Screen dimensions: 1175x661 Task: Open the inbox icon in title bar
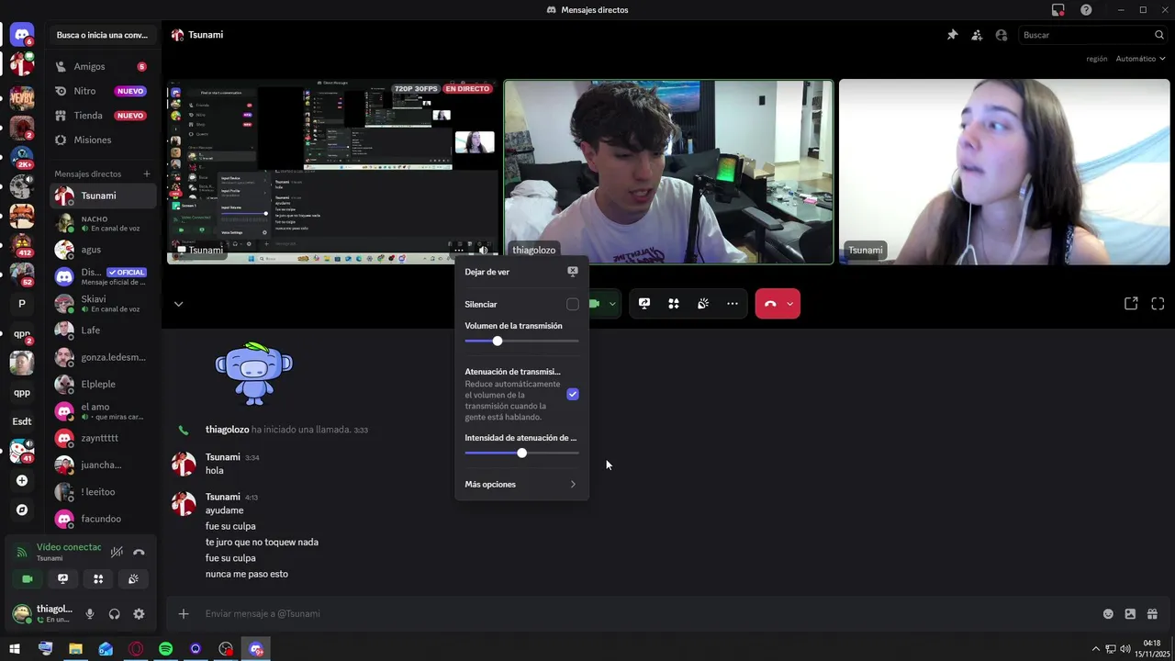1058,9
